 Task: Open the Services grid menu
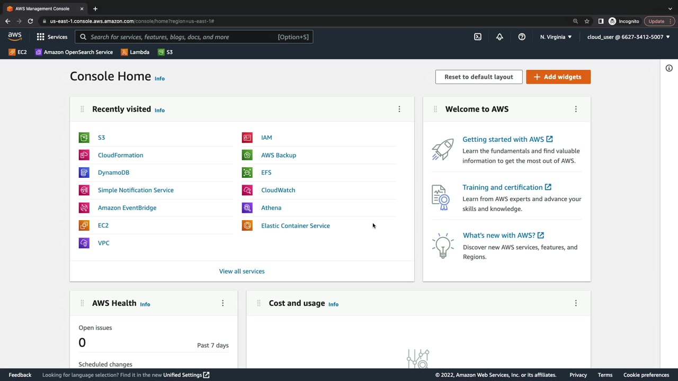coord(52,37)
